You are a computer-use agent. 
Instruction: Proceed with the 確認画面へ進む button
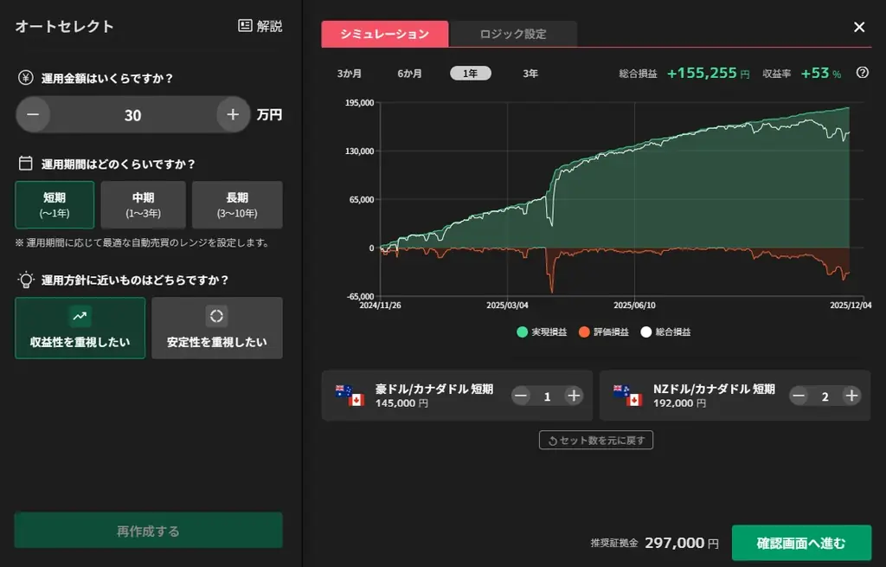801,543
